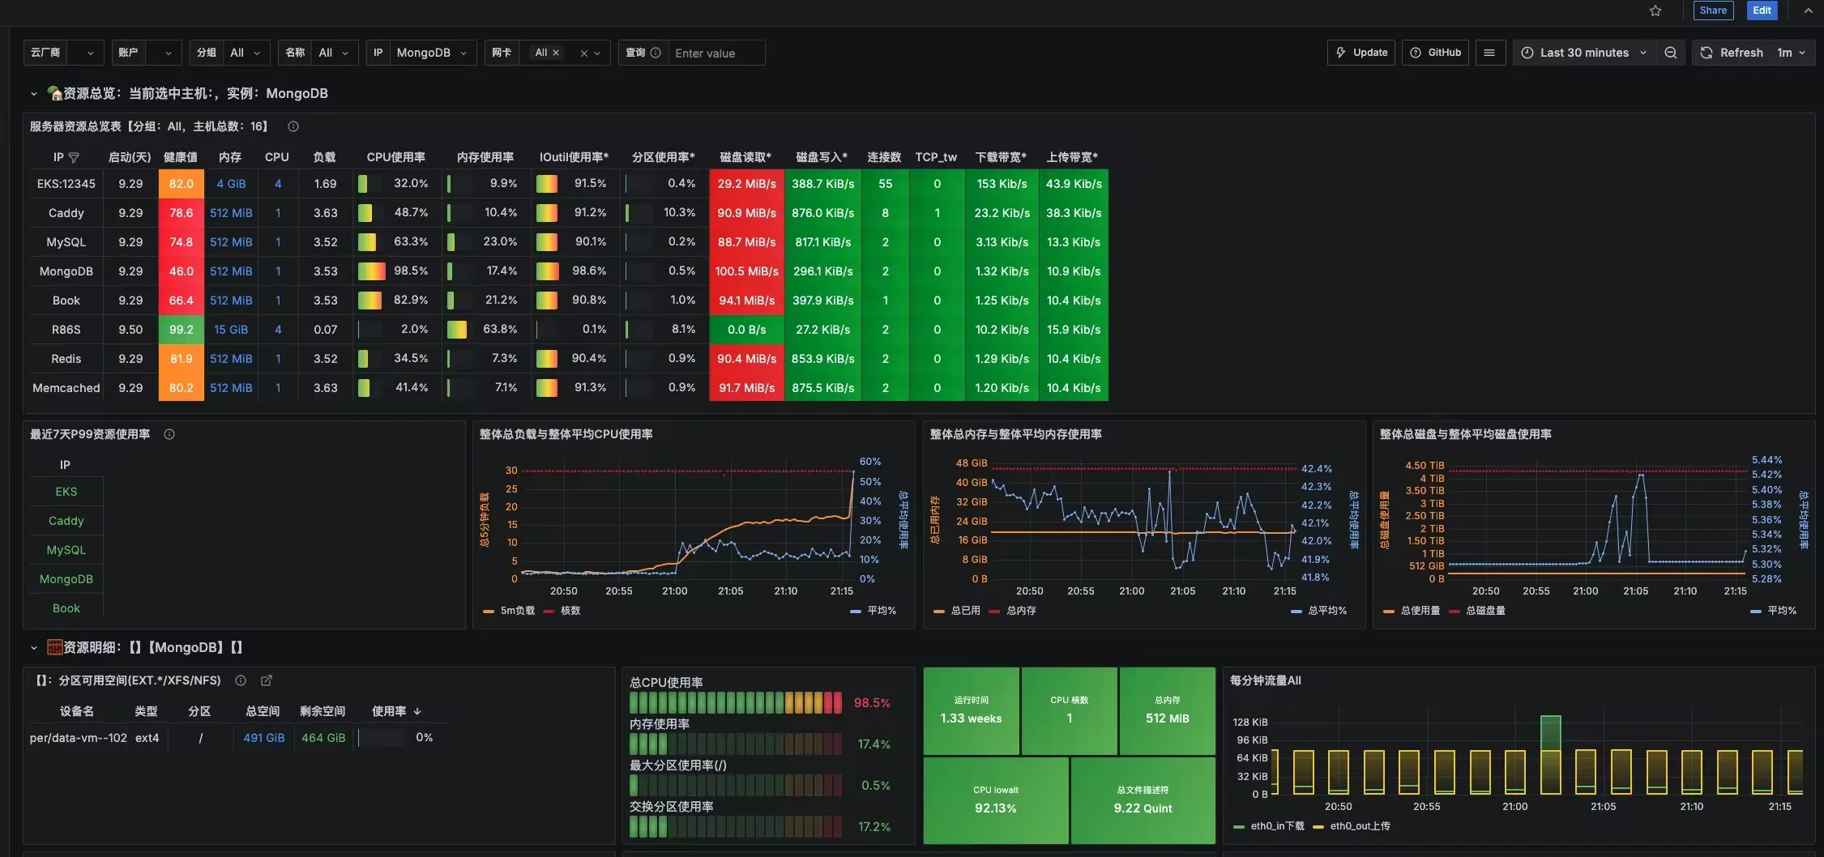Collapse the 资源总览 dashboard row
Screen dimensions: 1824x857
[33, 94]
